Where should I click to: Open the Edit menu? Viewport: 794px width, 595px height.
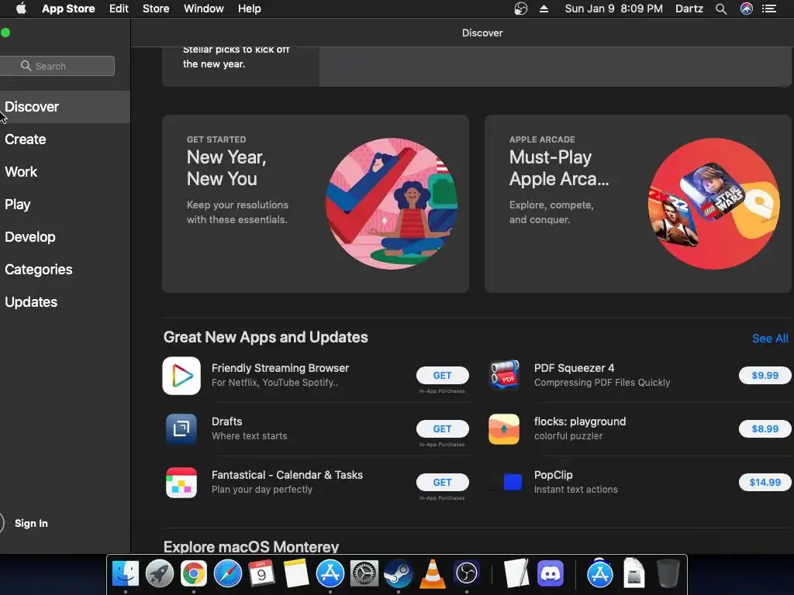coord(119,9)
